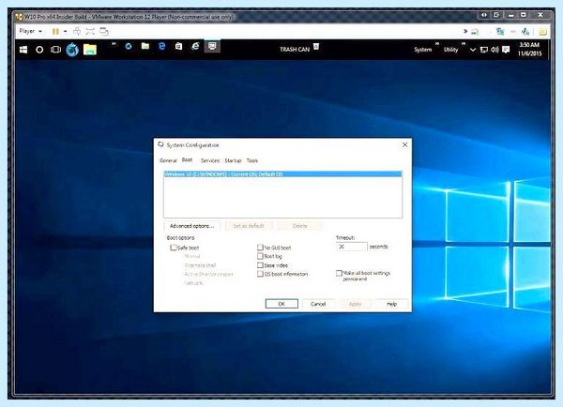Switch to the Services tab
This screenshot has height=407, width=563.
point(210,160)
